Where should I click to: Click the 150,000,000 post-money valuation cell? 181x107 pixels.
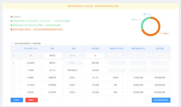click(160, 85)
